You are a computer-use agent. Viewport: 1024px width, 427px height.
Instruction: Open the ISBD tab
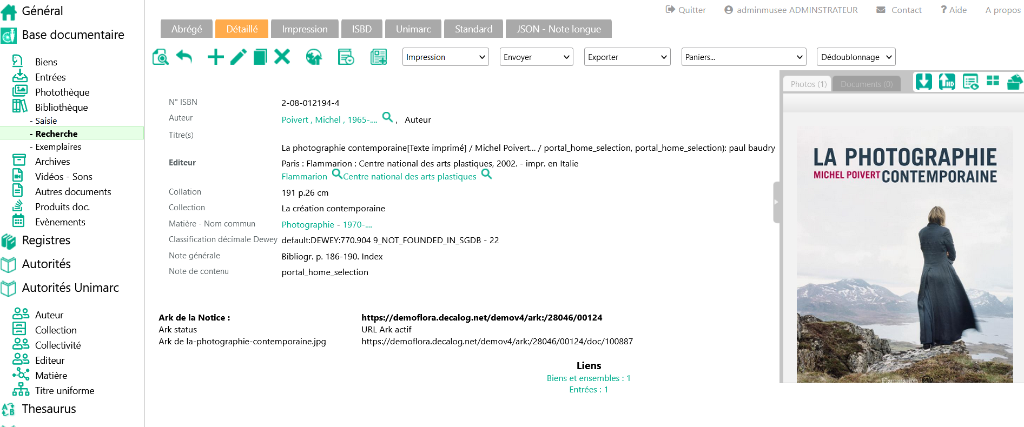[362, 29]
